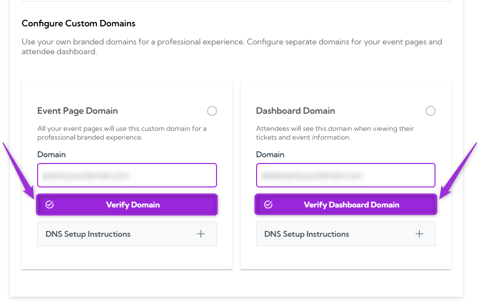The height and width of the screenshot is (308, 480).
Task: Click the Verify Domain button
Action: coord(127,205)
